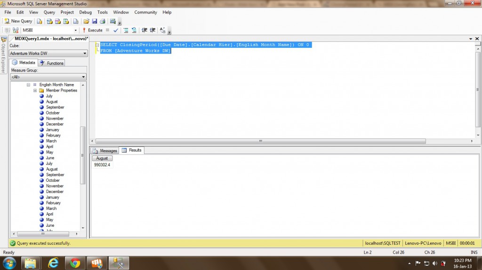This screenshot has height=270, width=482.
Task: Click the Cancel Executing Query stop icon
Action: coord(108,30)
